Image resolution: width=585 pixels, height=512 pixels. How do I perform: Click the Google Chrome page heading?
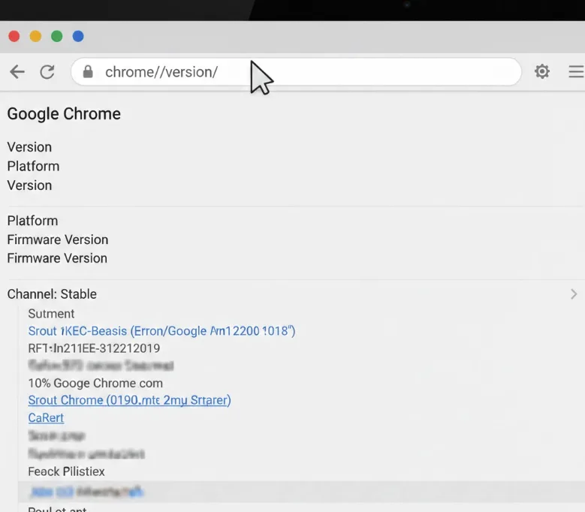click(x=64, y=114)
